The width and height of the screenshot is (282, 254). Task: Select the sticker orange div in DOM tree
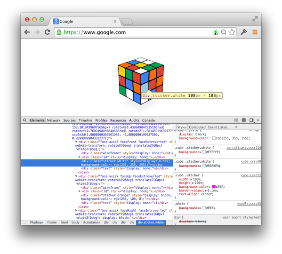coord(126,197)
